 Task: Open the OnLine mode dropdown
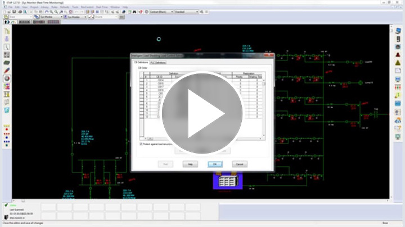[x=106, y=17]
